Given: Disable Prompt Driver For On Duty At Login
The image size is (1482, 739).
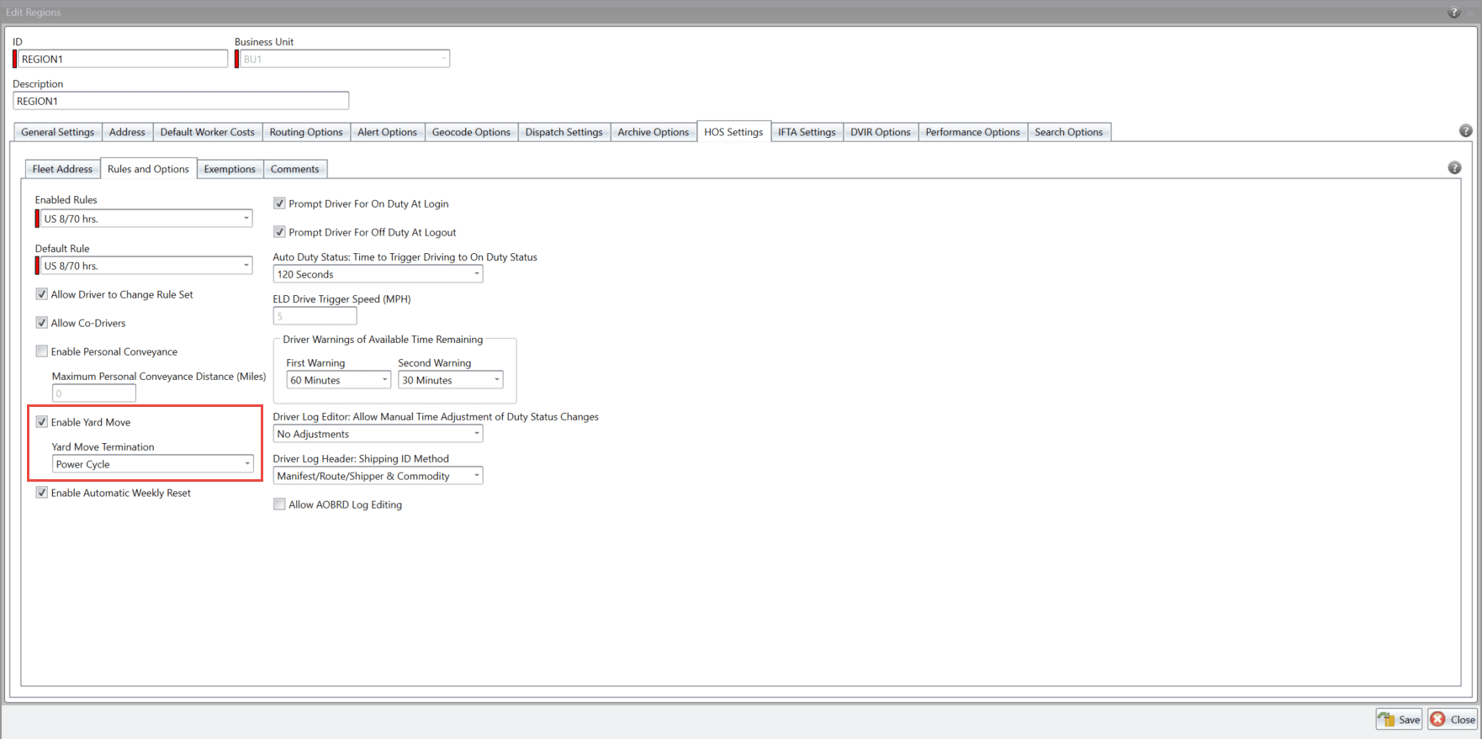Looking at the screenshot, I should pyautogui.click(x=279, y=203).
